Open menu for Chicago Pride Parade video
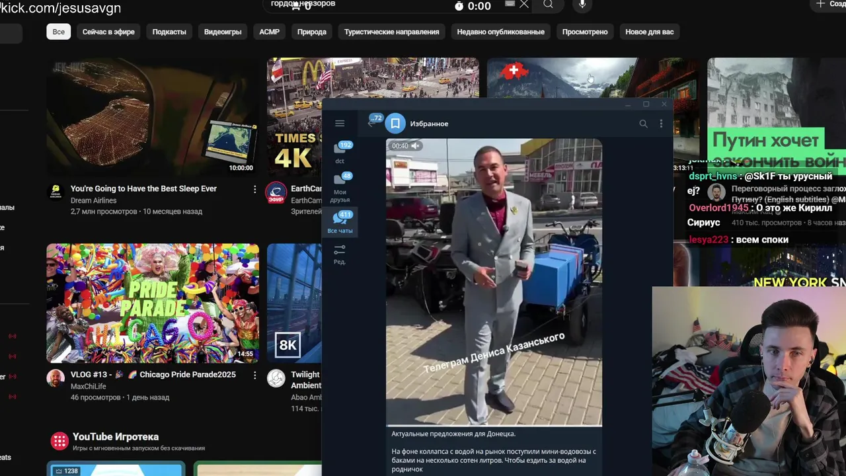The height and width of the screenshot is (476, 846). [254, 375]
